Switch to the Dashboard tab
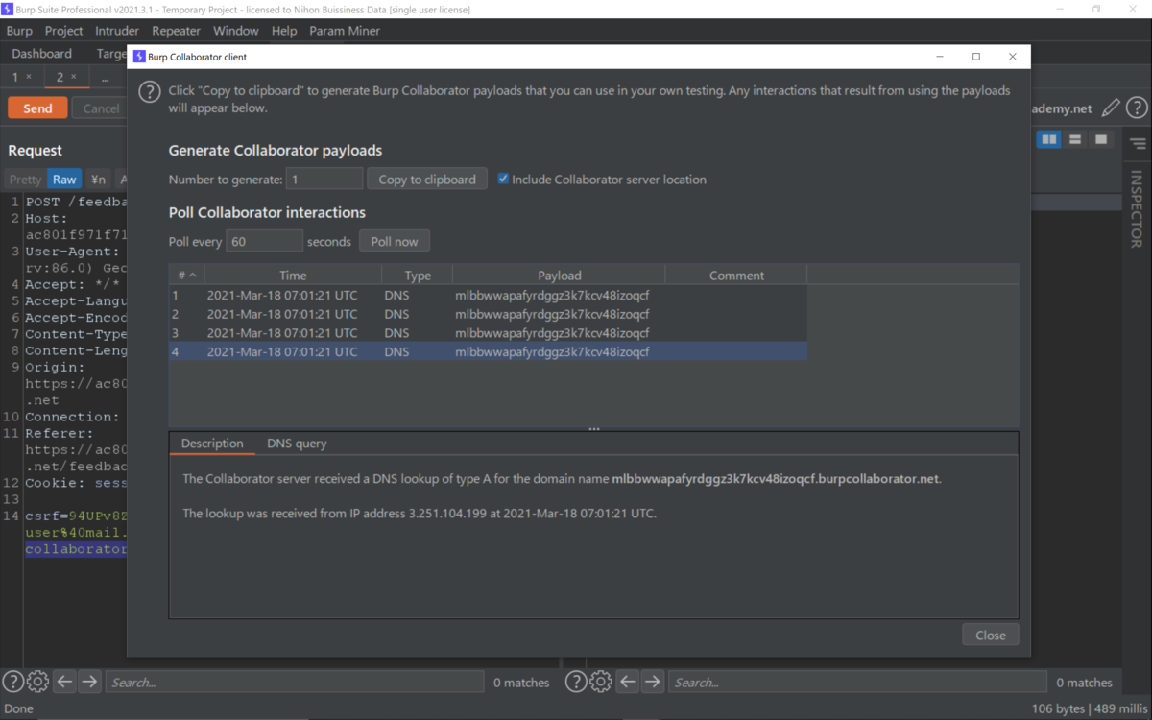 (x=42, y=54)
